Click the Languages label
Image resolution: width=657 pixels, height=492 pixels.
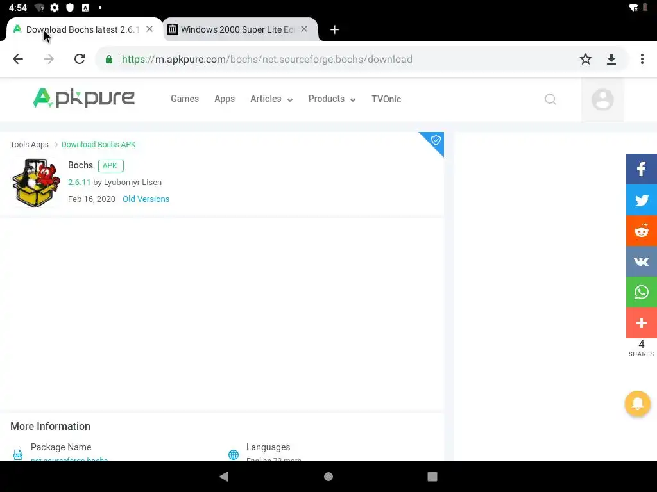pos(268,447)
